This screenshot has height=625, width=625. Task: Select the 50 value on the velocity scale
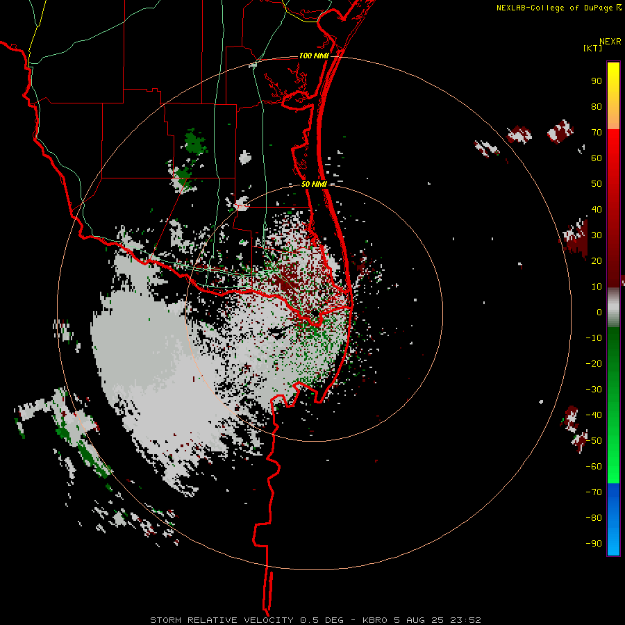tap(597, 184)
